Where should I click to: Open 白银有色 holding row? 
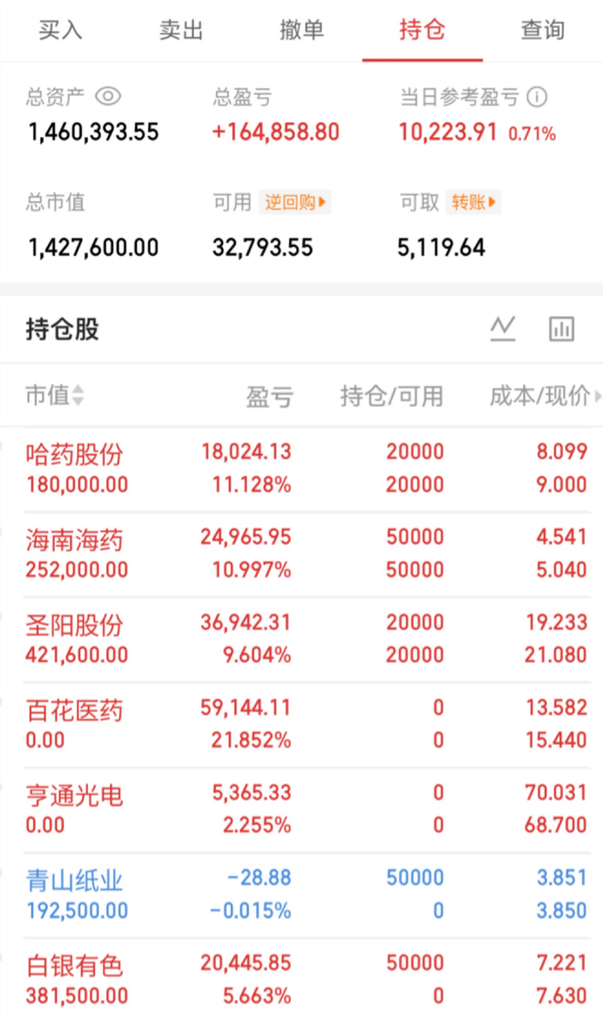coord(301,979)
